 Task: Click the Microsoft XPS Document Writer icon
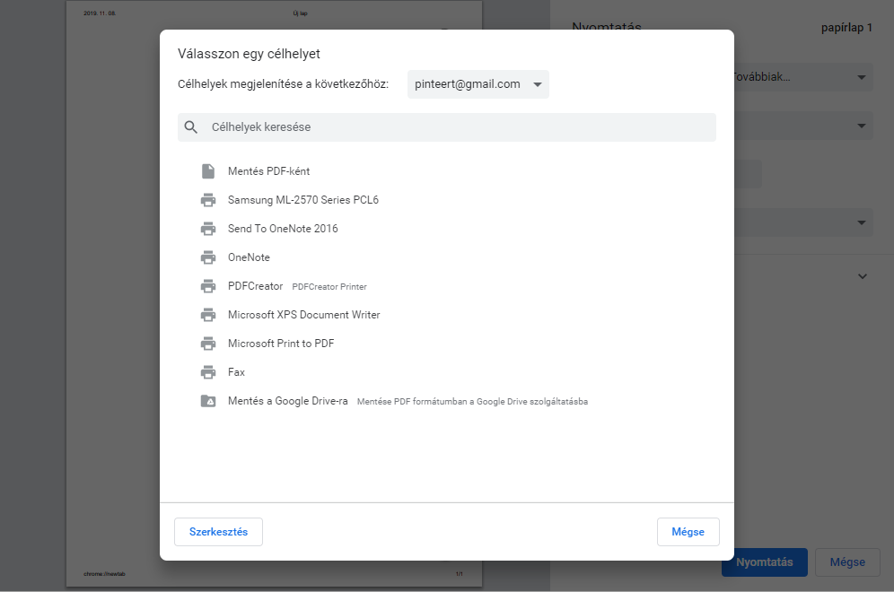click(208, 315)
